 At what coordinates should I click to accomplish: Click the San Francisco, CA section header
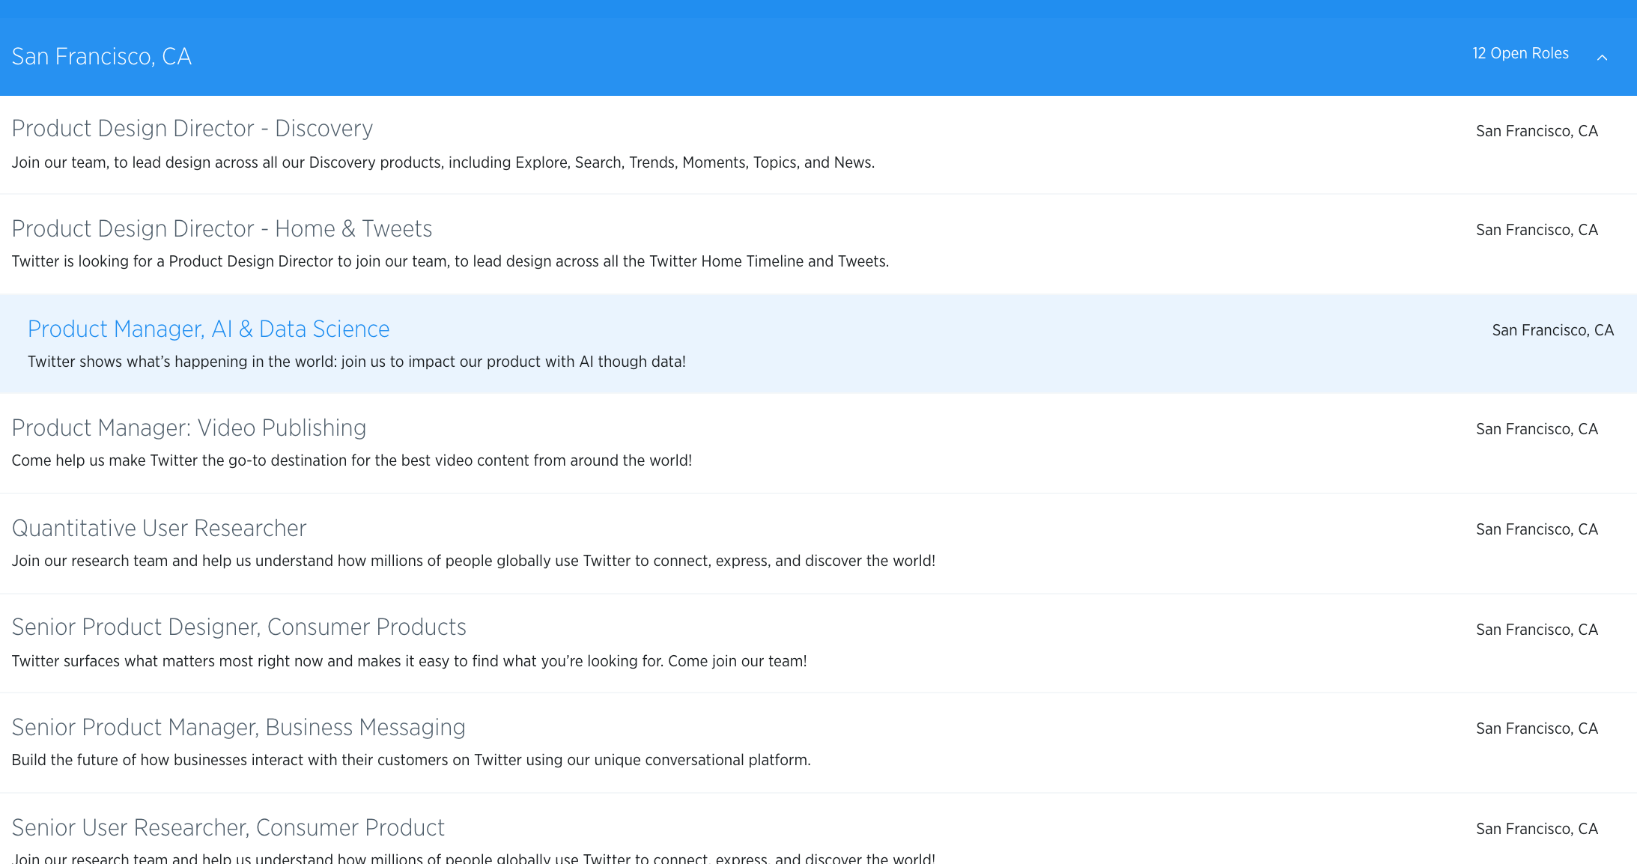pos(102,56)
